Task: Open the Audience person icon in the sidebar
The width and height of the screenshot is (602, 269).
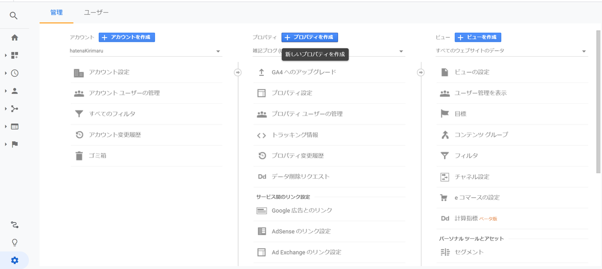Action: tap(15, 91)
